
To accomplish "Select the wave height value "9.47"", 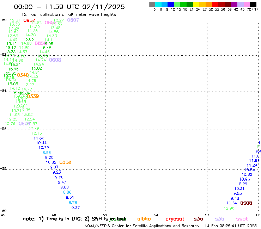I will [62, 182].
